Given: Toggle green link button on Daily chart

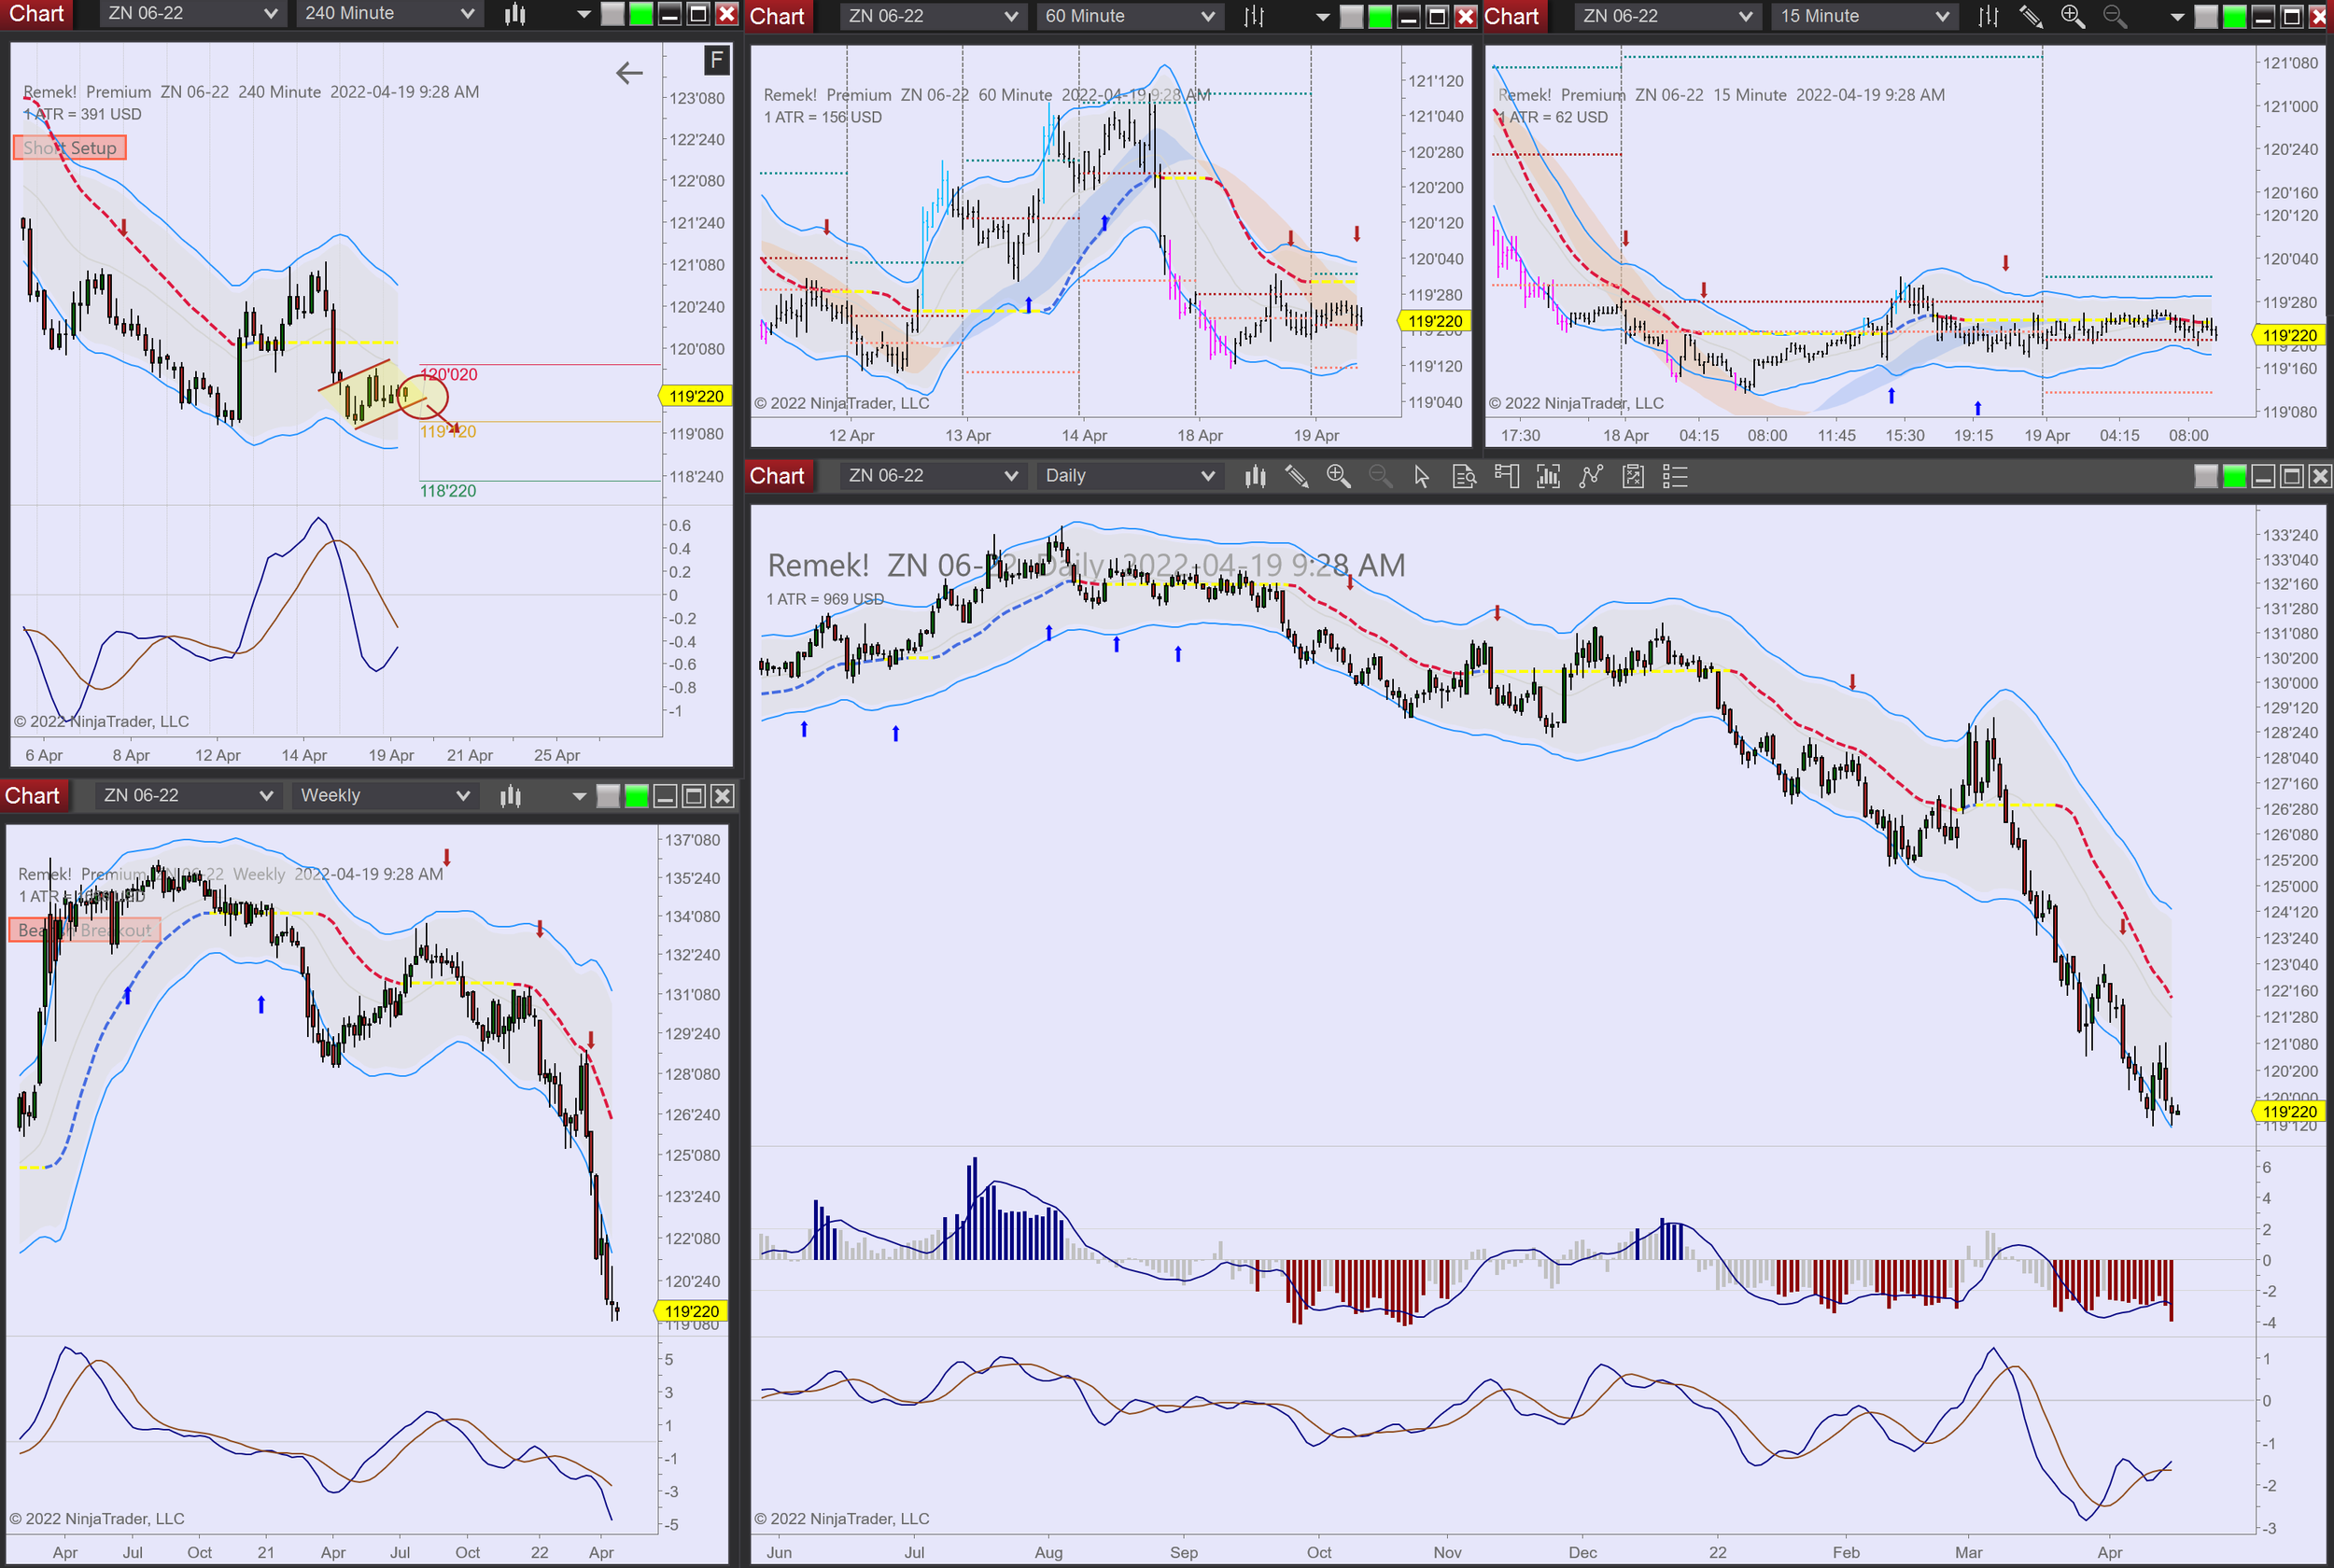Looking at the screenshot, I should click(2234, 476).
